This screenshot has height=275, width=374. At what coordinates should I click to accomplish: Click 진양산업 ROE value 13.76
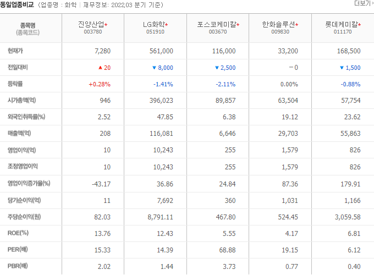pyautogui.click(x=102, y=234)
